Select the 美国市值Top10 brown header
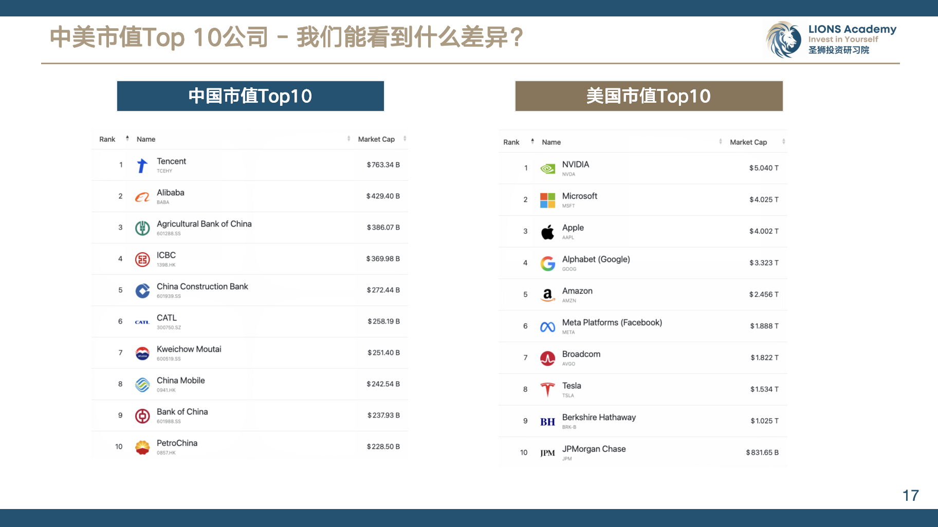The height and width of the screenshot is (527, 938). 649,96
